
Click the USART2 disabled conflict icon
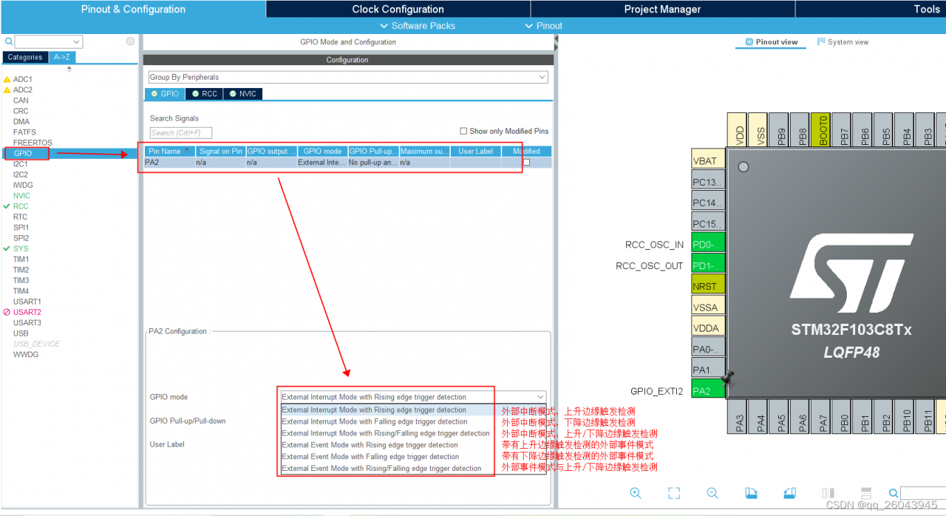pos(7,312)
